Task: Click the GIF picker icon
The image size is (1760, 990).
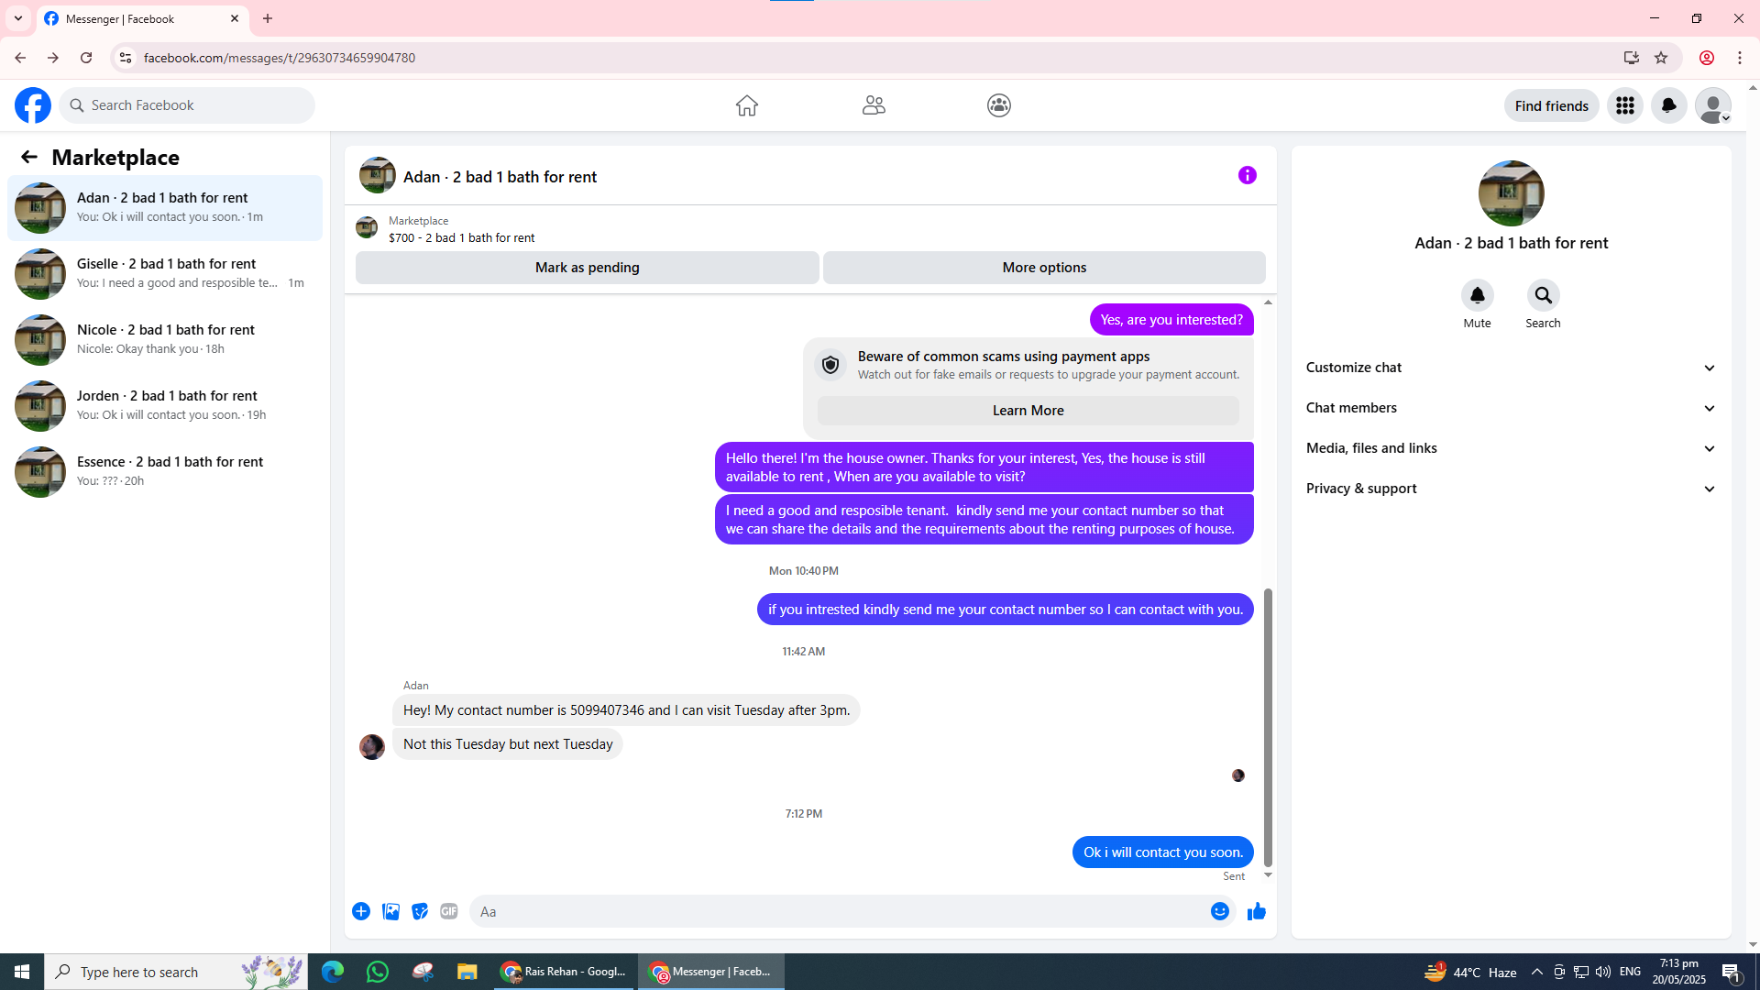Action: [448, 911]
